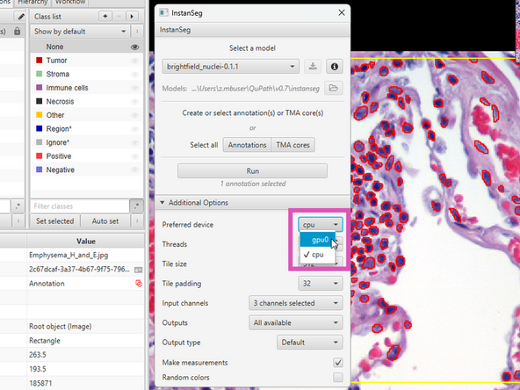520x390 pixels.
Task: Remove a class with the minus button
Action: click(119, 16)
